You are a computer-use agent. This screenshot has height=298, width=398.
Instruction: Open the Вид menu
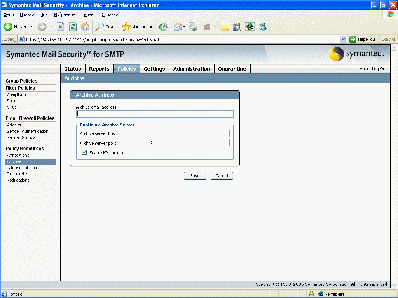[x=44, y=14]
